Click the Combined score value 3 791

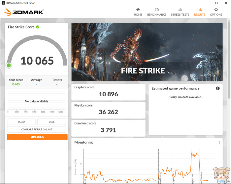click(x=109, y=130)
